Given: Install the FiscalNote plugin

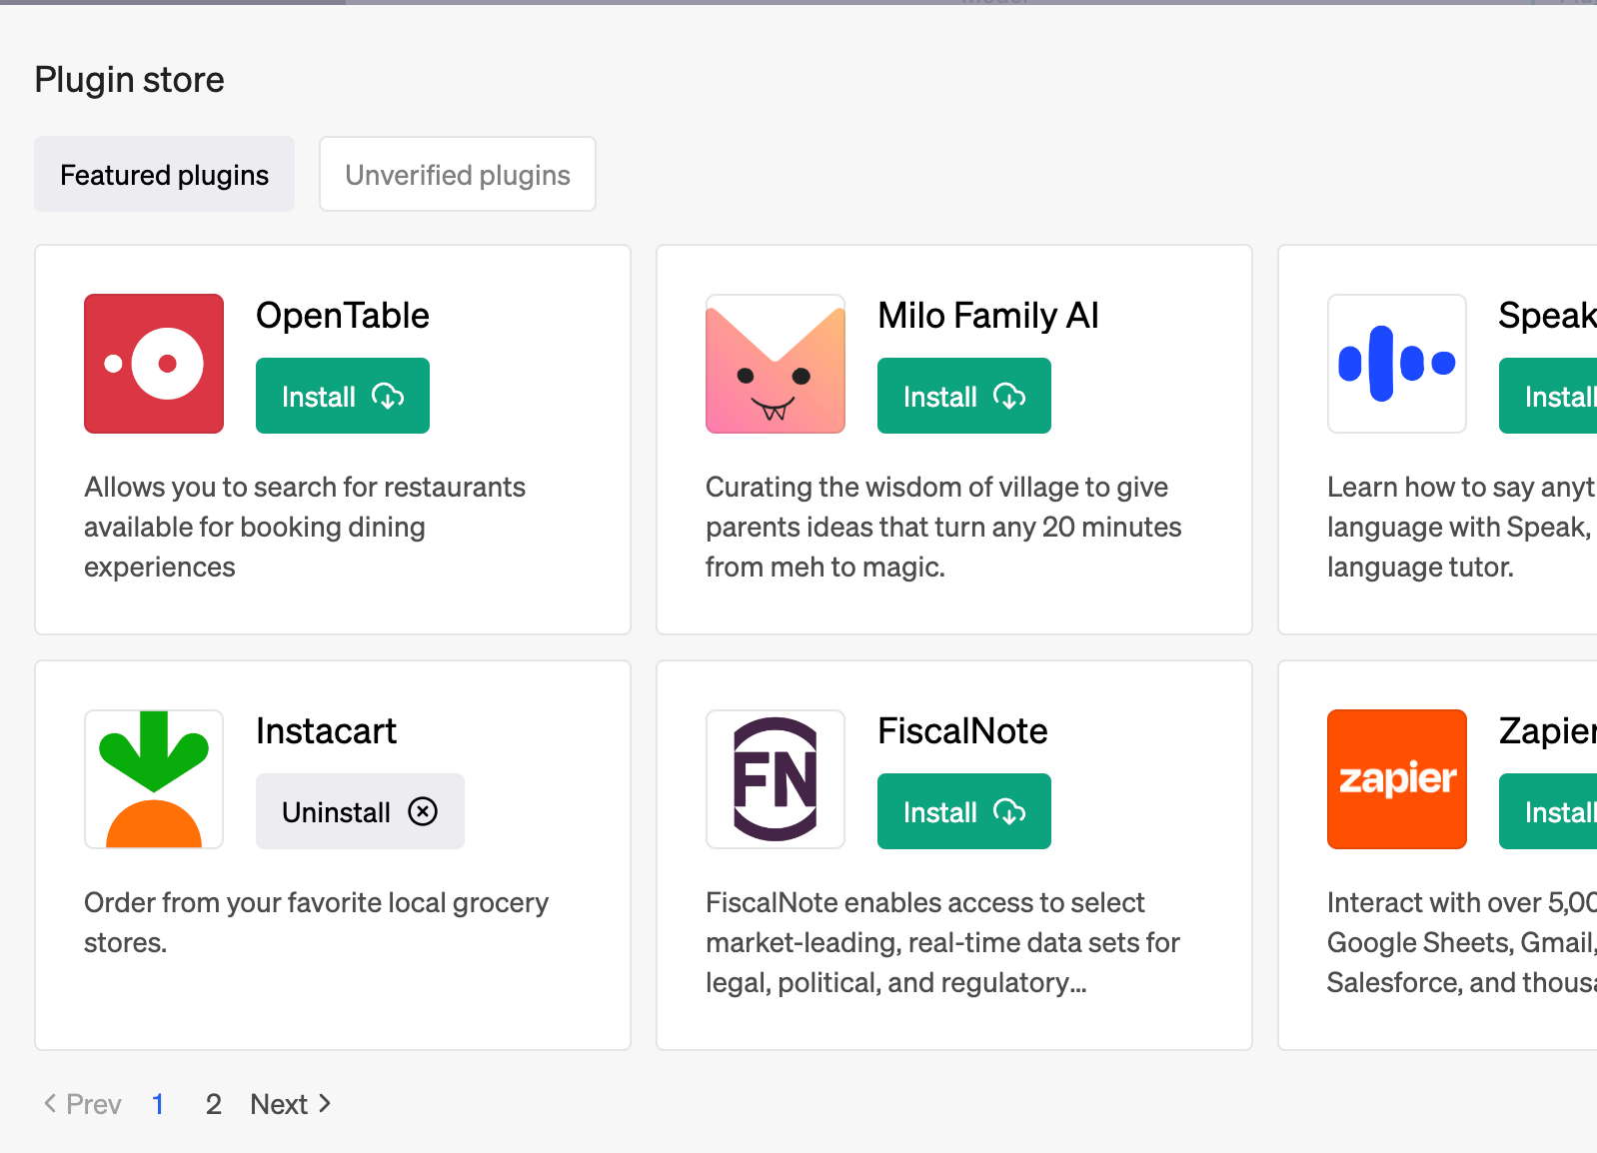Looking at the screenshot, I should tap(963, 812).
